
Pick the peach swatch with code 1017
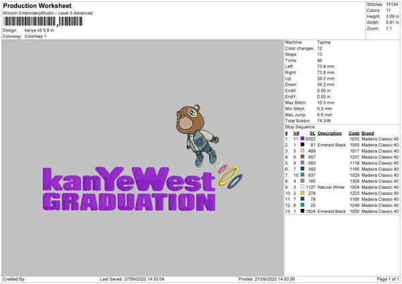[302, 151]
